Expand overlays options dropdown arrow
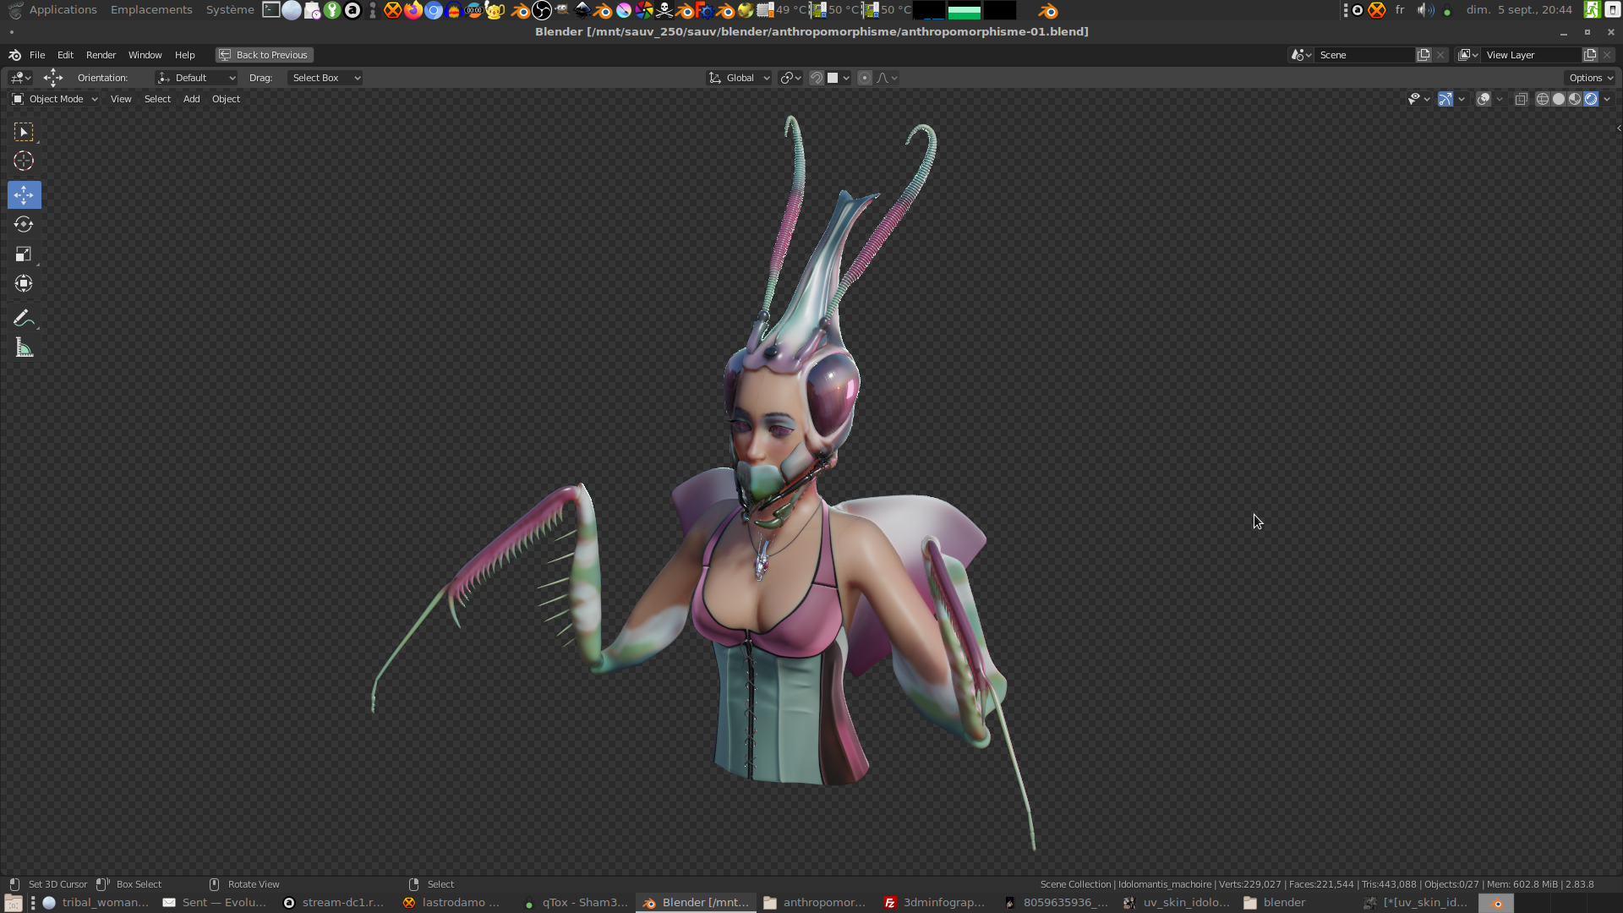The width and height of the screenshot is (1623, 913). point(1500,99)
